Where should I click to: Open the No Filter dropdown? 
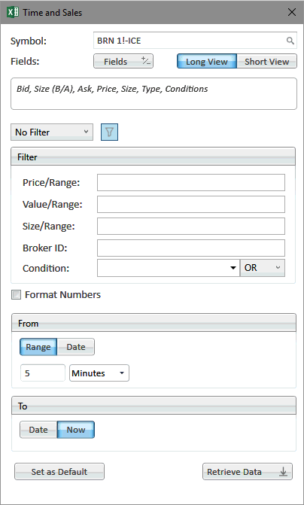pyautogui.click(x=52, y=132)
